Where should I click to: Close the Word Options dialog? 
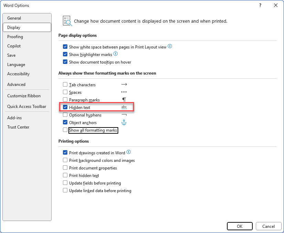point(276,5)
